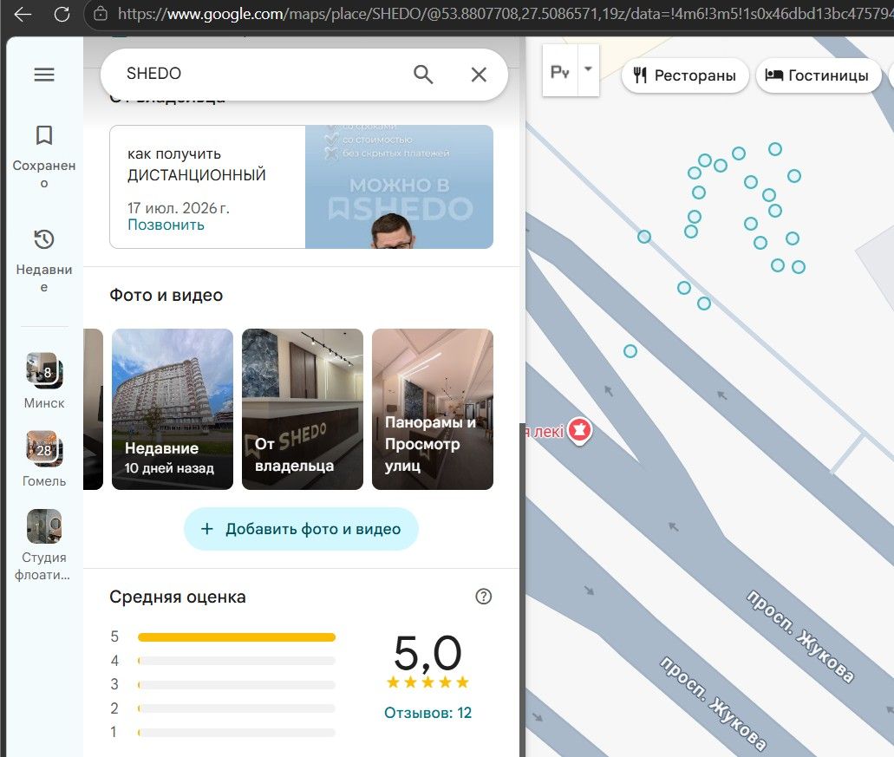This screenshot has width=894, height=757.
Task: Open the Отзывов: 12 reviews link
Action: click(x=427, y=713)
